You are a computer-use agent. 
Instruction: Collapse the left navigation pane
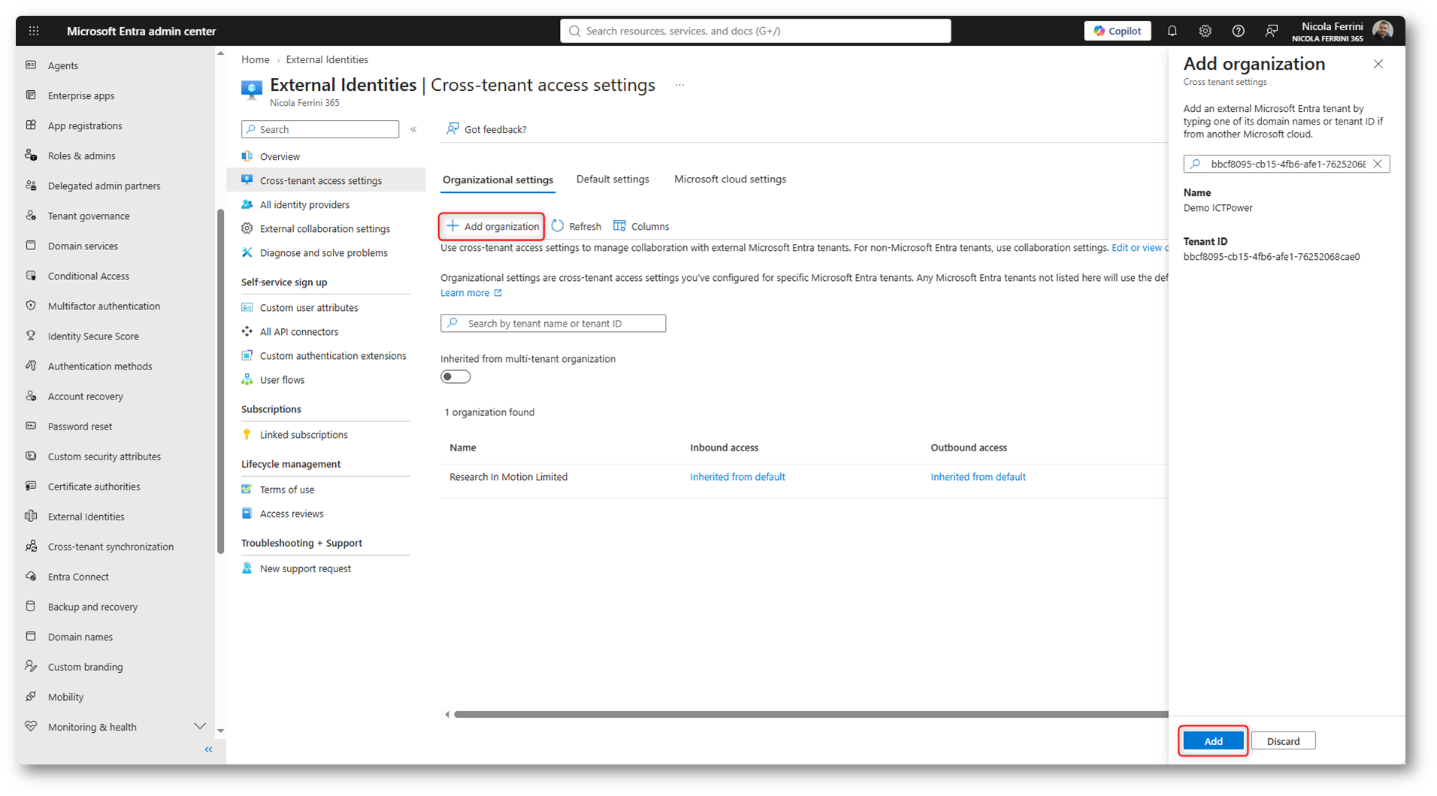point(208,749)
